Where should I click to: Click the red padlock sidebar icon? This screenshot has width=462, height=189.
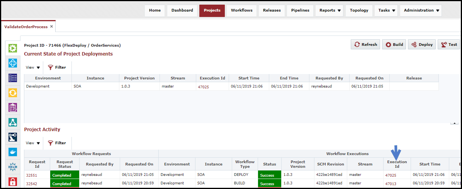click(x=13, y=181)
